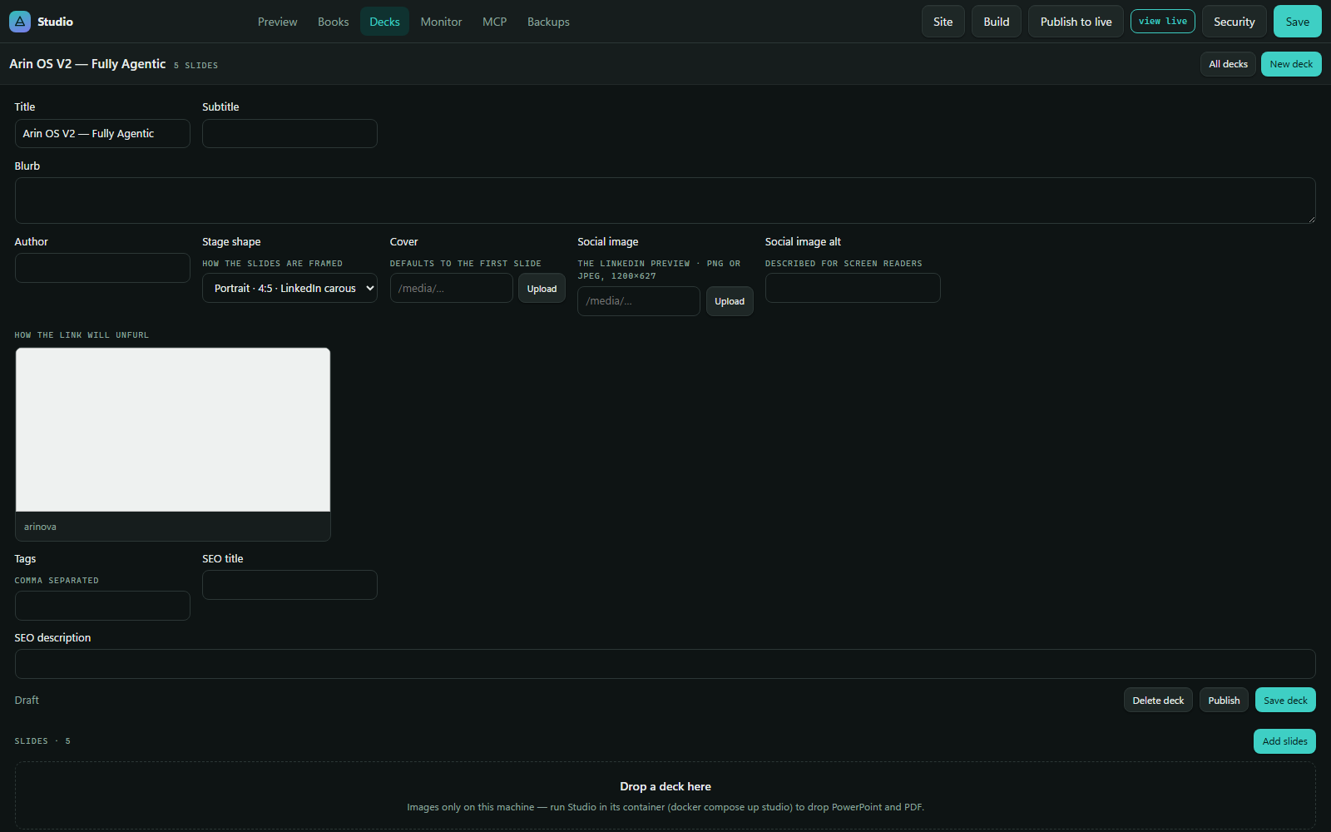The image size is (1331, 832).
Task: Upload a Social image
Action: click(730, 301)
